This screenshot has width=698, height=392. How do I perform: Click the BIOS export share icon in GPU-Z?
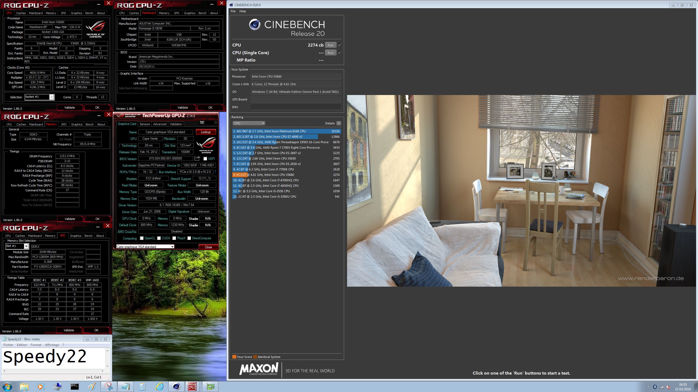pos(197,158)
